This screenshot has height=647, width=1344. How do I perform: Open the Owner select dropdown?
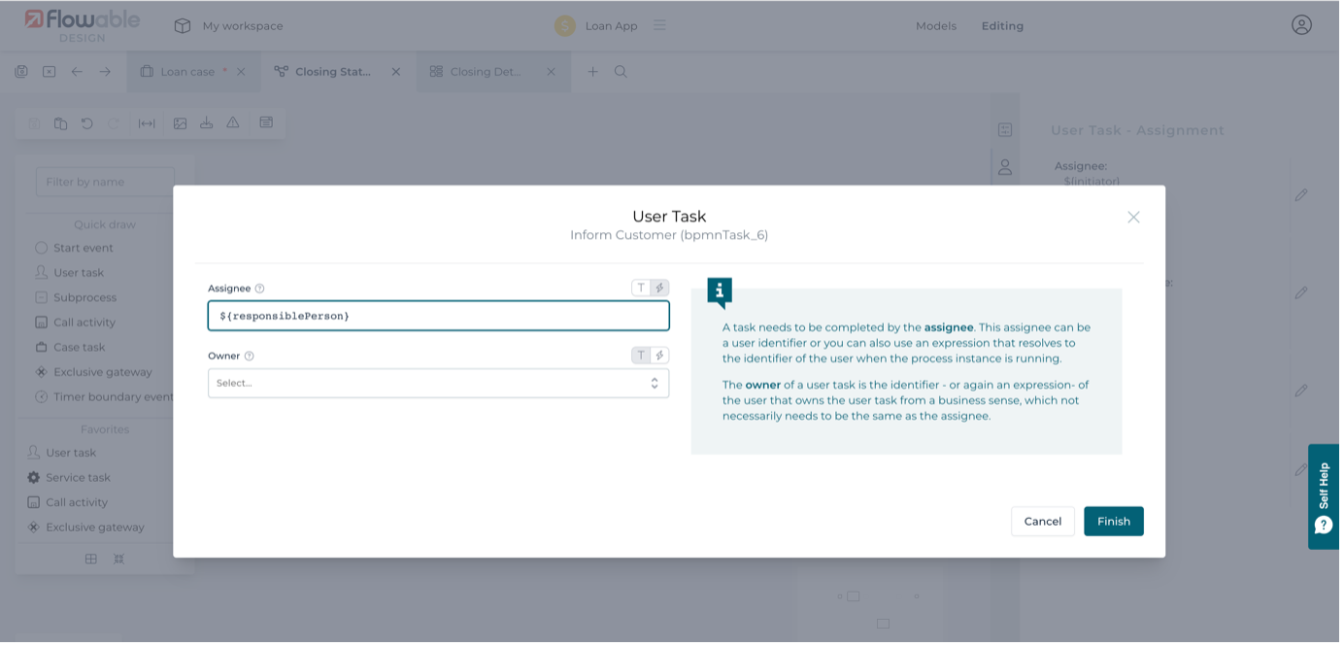coord(438,383)
